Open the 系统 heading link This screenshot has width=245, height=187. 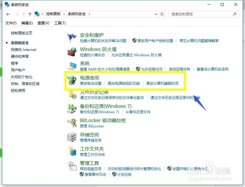tap(85, 63)
